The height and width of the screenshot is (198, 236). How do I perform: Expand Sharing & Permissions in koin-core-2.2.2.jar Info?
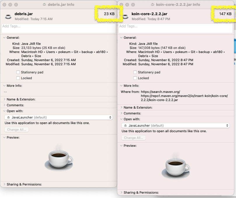pyautogui.click(x=121, y=192)
